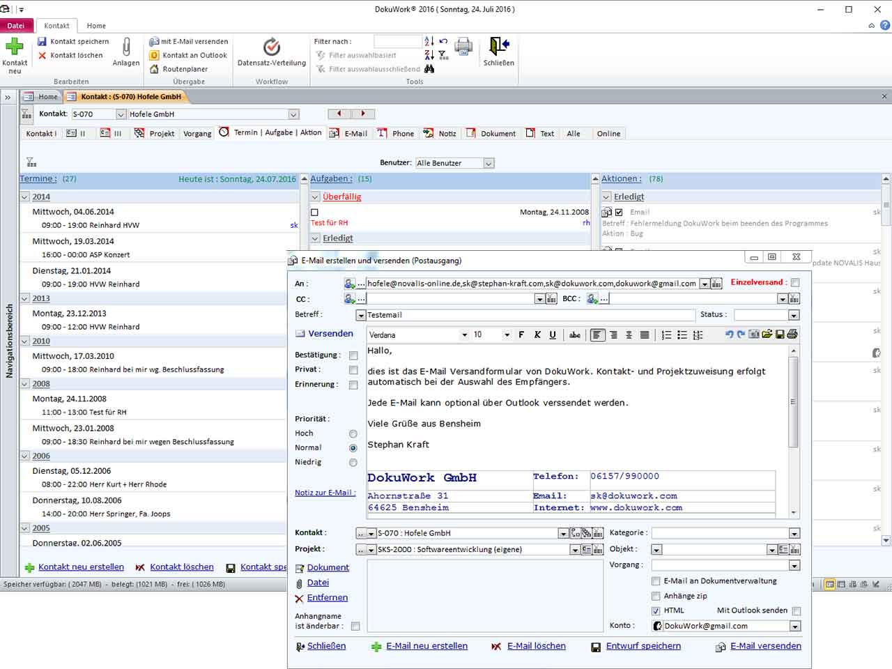Transfer Kontakt an Outlook
892x669 pixels.
[189, 55]
